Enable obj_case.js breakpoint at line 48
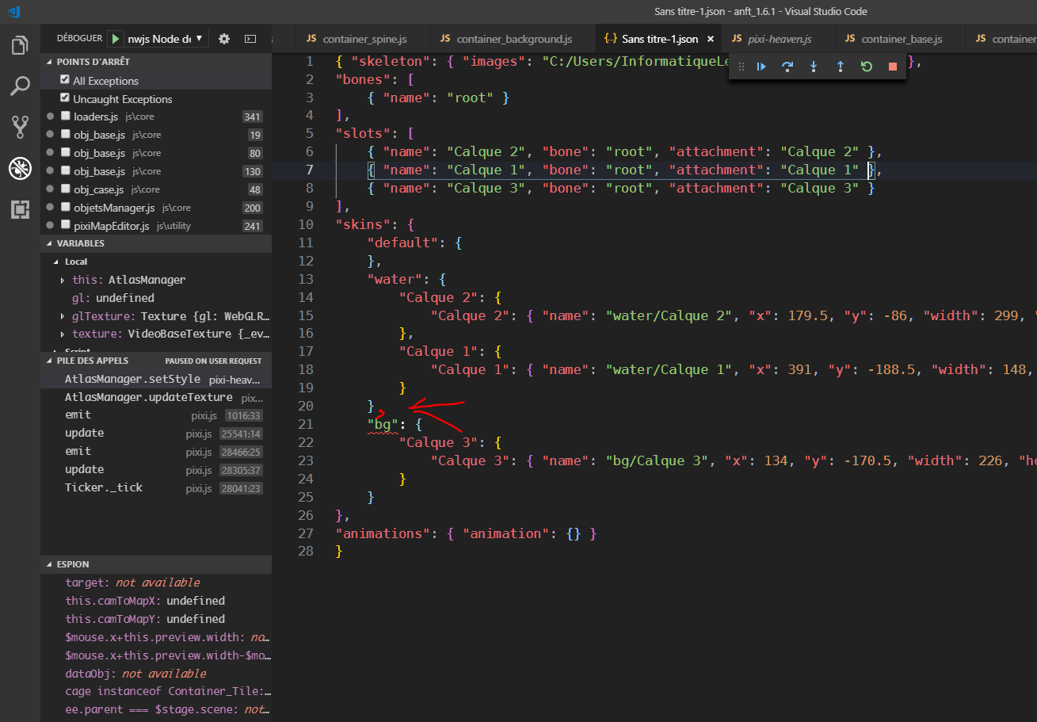This screenshot has width=1037, height=722. (66, 189)
